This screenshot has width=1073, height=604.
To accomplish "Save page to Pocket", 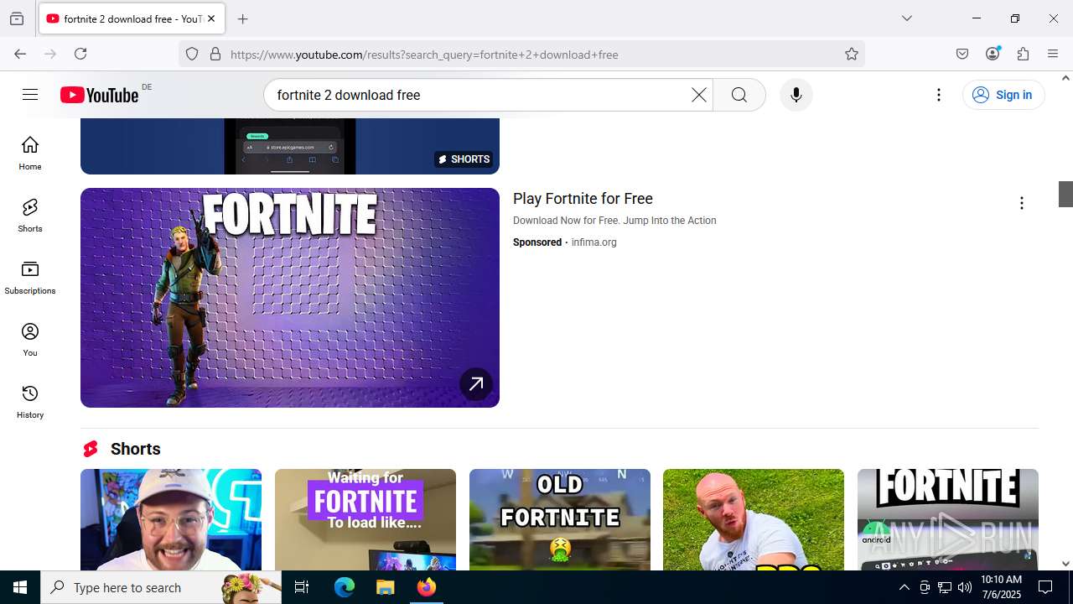I will [x=962, y=54].
